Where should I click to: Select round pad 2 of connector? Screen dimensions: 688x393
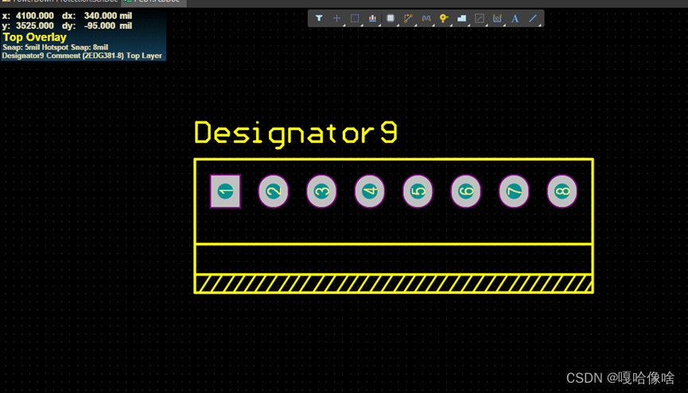[274, 191]
